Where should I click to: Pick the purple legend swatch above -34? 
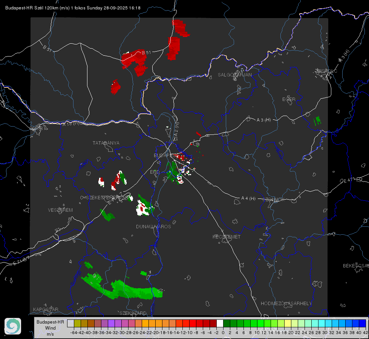coord(111,323)
